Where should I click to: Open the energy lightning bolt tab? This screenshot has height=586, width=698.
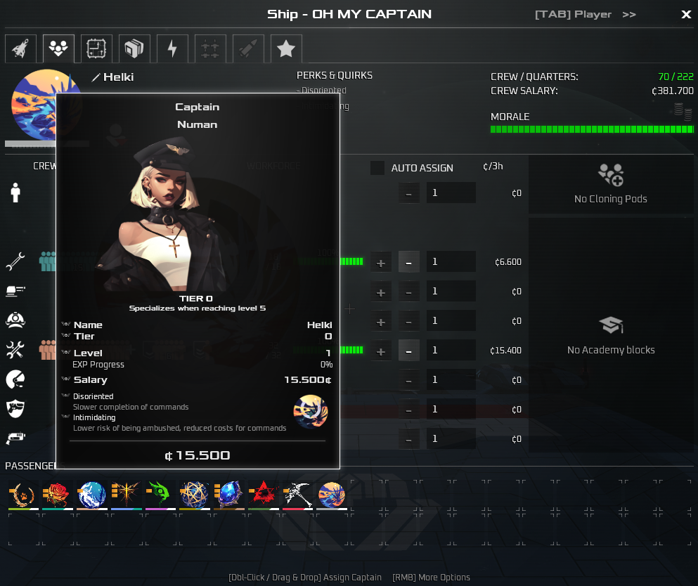tap(172, 48)
